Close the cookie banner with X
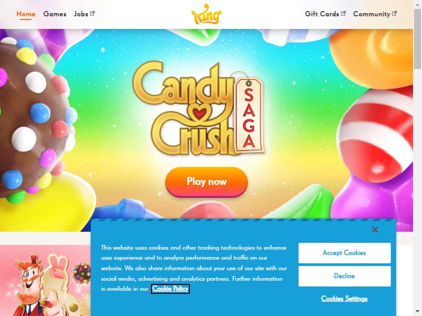 [375, 230]
